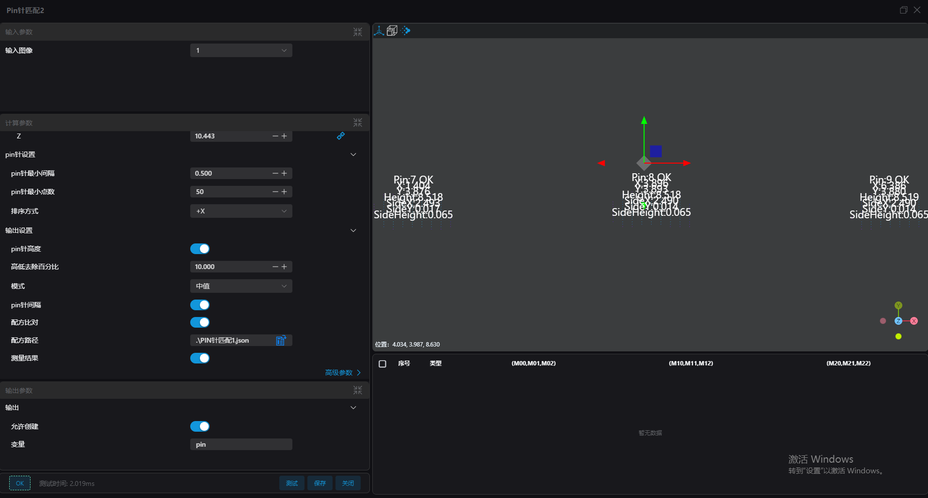The height and width of the screenshot is (498, 928).
Task: Open the 排序方式 dropdown showing +X
Action: tap(241, 211)
